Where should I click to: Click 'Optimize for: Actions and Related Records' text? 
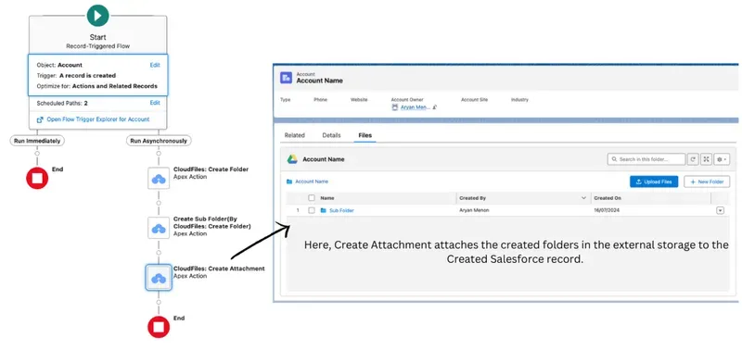[97, 86]
